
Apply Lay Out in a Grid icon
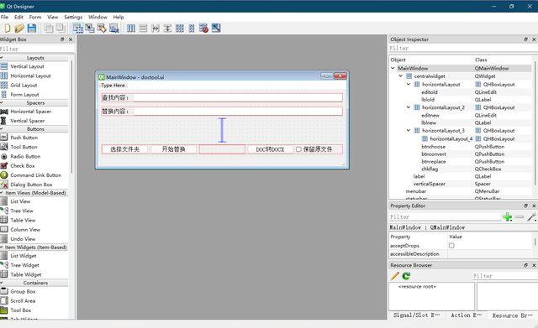tap(179, 28)
